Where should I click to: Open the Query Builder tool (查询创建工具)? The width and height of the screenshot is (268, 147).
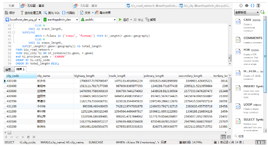[x=31, y=13]
